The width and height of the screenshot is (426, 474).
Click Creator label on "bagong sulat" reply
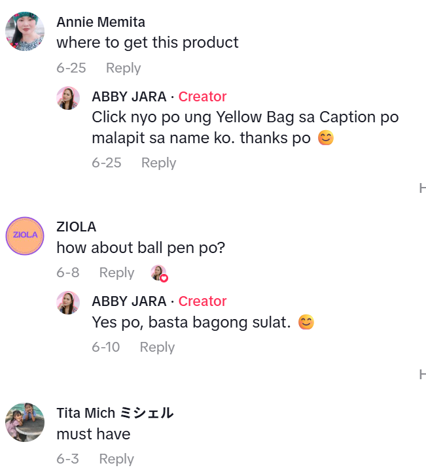coord(202,301)
